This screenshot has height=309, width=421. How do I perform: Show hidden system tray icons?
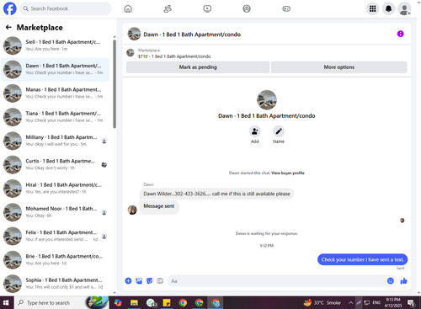tap(350, 302)
